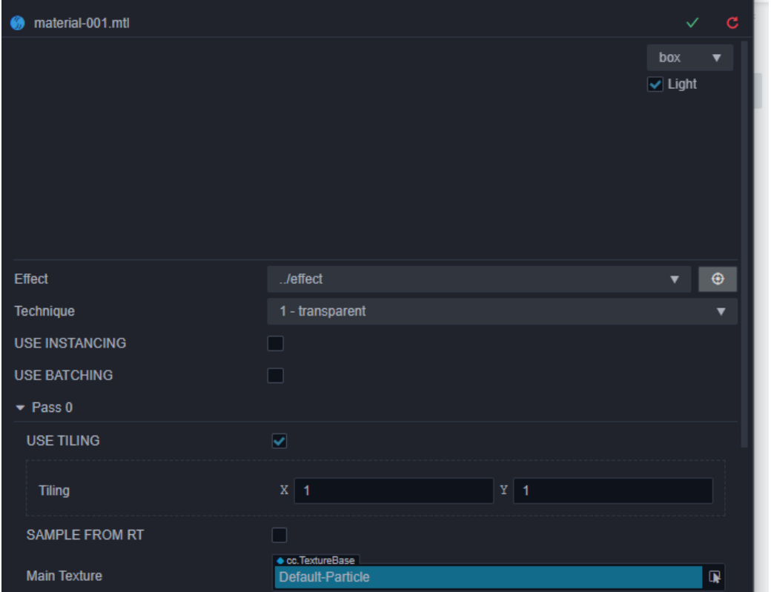The height and width of the screenshot is (592, 771).
Task: Click the red reset arrow icon
Action: pos(732,23)
